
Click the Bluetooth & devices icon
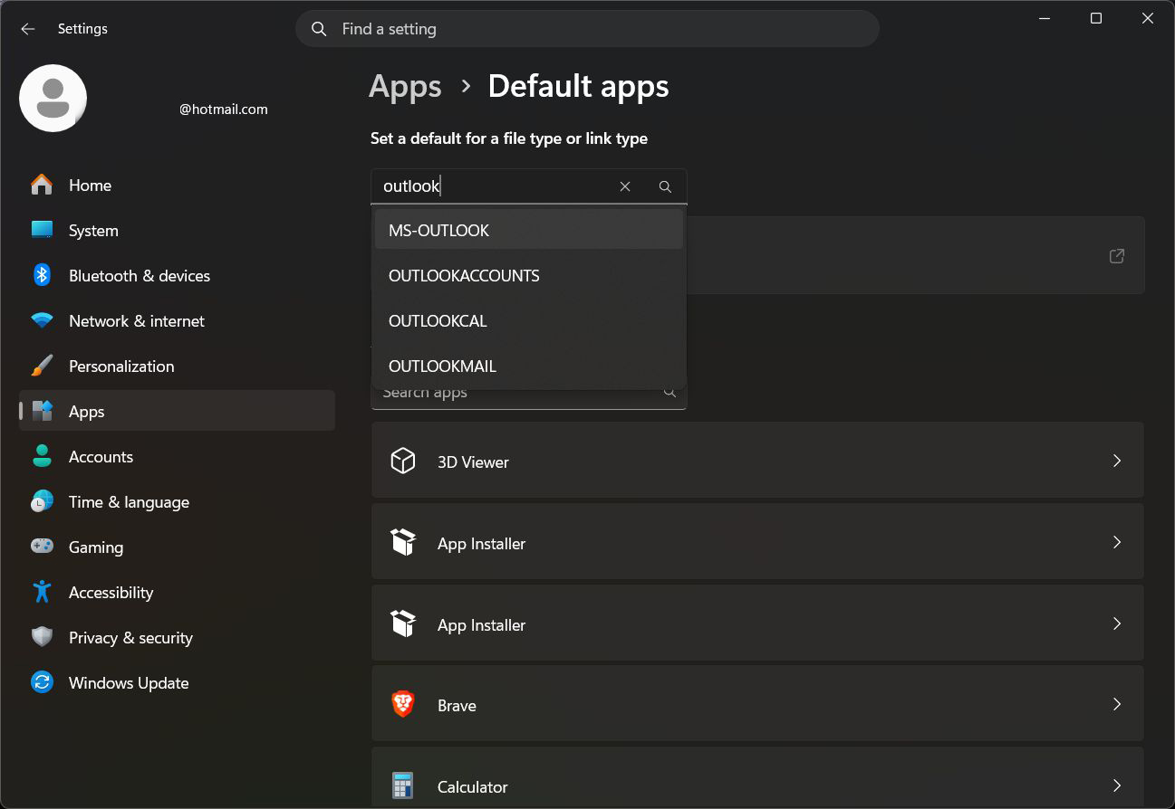coord(42,275)
